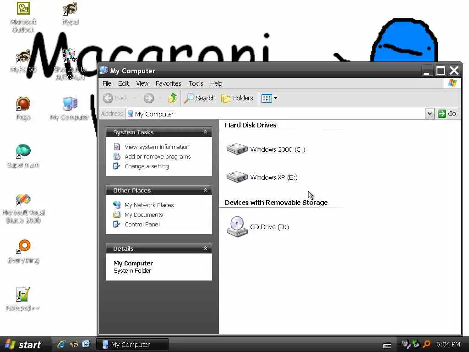This screenshot has height=352, width=469.
Task: Open the Views dropdown button
Action: [x=269, y=98]
